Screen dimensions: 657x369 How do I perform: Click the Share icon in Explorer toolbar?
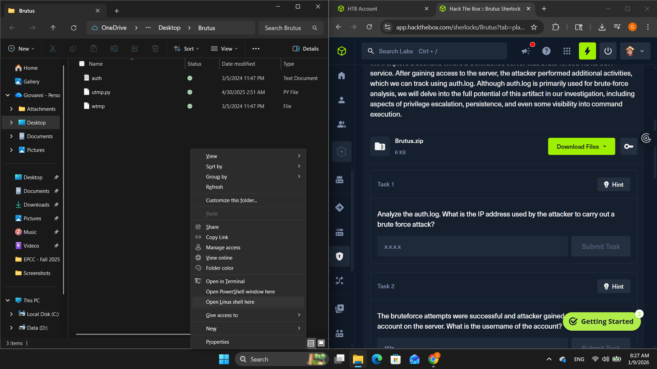click(135, 49)
